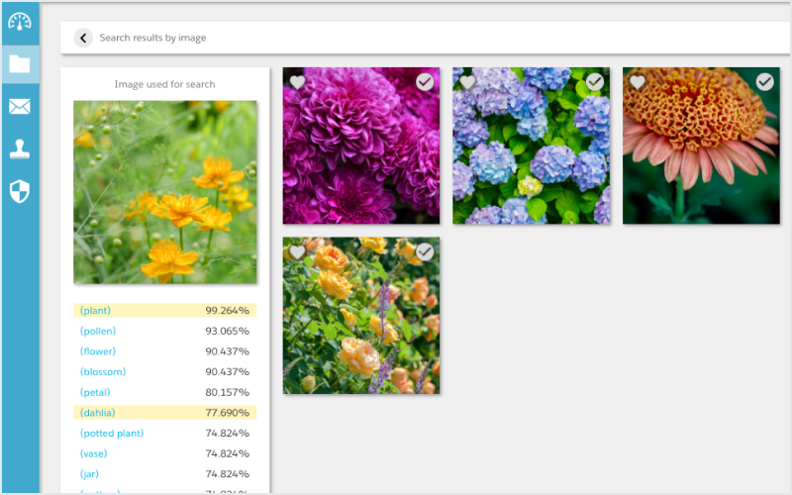Click the 99.264% confidence value
Viewport: 792px width, 495px height.
click(228, 311)
